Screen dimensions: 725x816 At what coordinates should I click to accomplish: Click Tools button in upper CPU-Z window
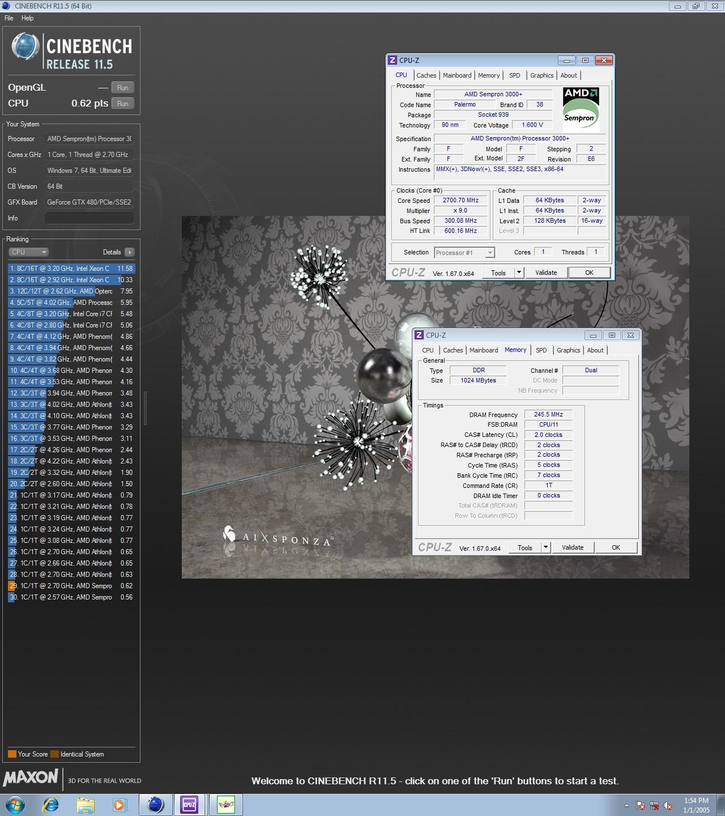pos(498,273)
